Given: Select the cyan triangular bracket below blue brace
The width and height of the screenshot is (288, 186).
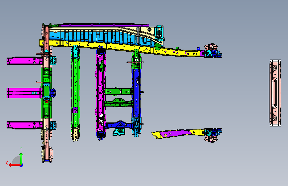Looking at the screenshot, I should tap(119, 132).
